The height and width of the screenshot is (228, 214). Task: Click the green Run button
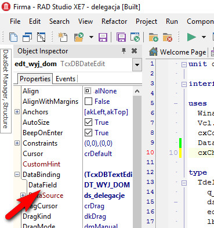click(191, 37)
